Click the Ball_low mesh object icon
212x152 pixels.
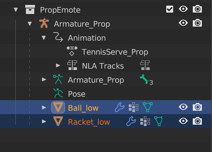[x=58, y=108]
